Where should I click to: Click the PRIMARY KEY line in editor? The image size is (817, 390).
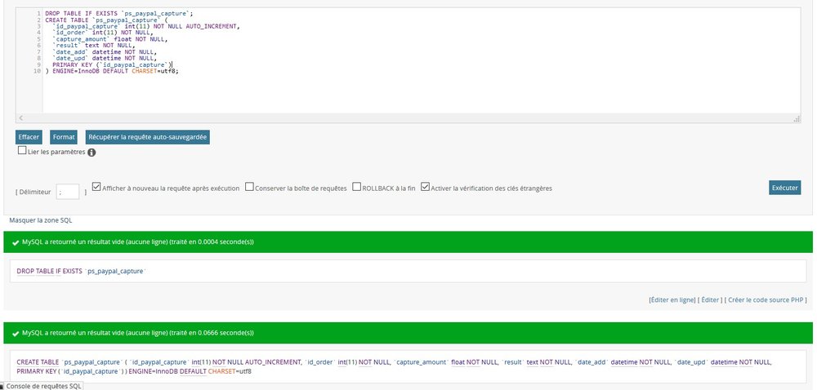[112, 65]
